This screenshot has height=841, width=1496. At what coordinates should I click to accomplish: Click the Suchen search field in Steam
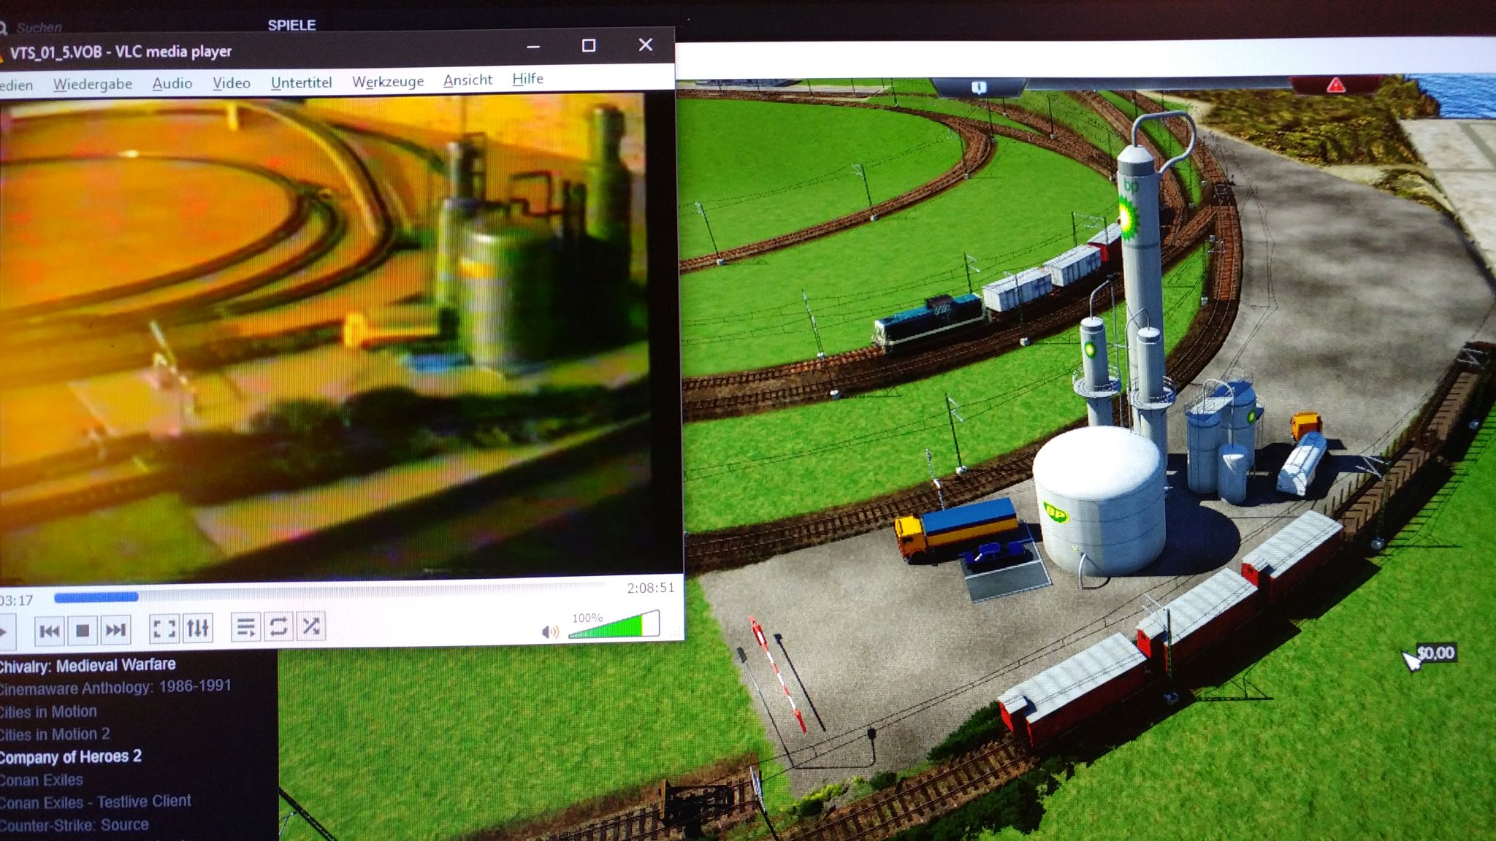coord(39,28)
